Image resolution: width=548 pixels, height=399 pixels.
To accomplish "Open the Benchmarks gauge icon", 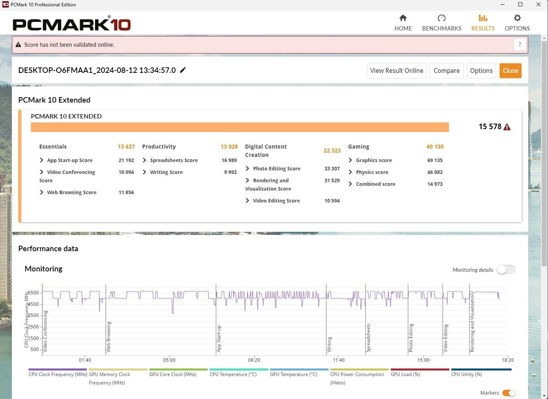I will [x=441, y=18].
